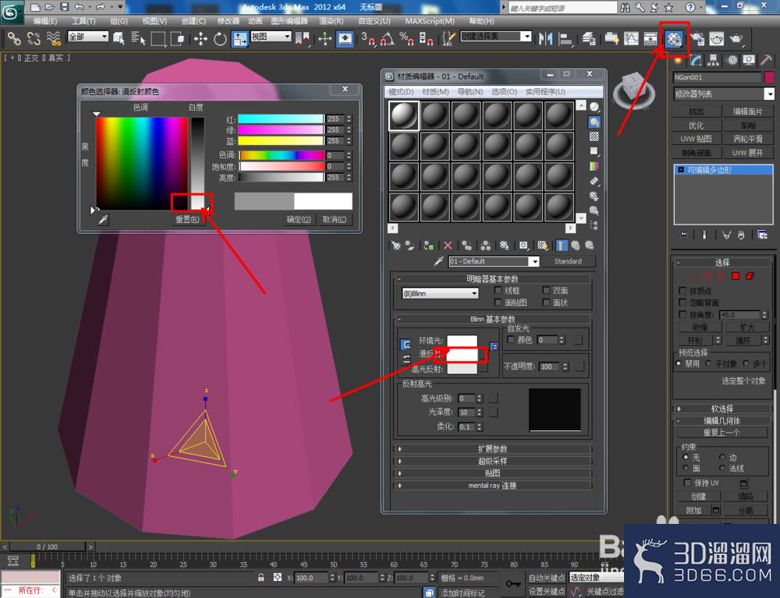
Task: Click the Modify panel tab icon
Action: 696,61
